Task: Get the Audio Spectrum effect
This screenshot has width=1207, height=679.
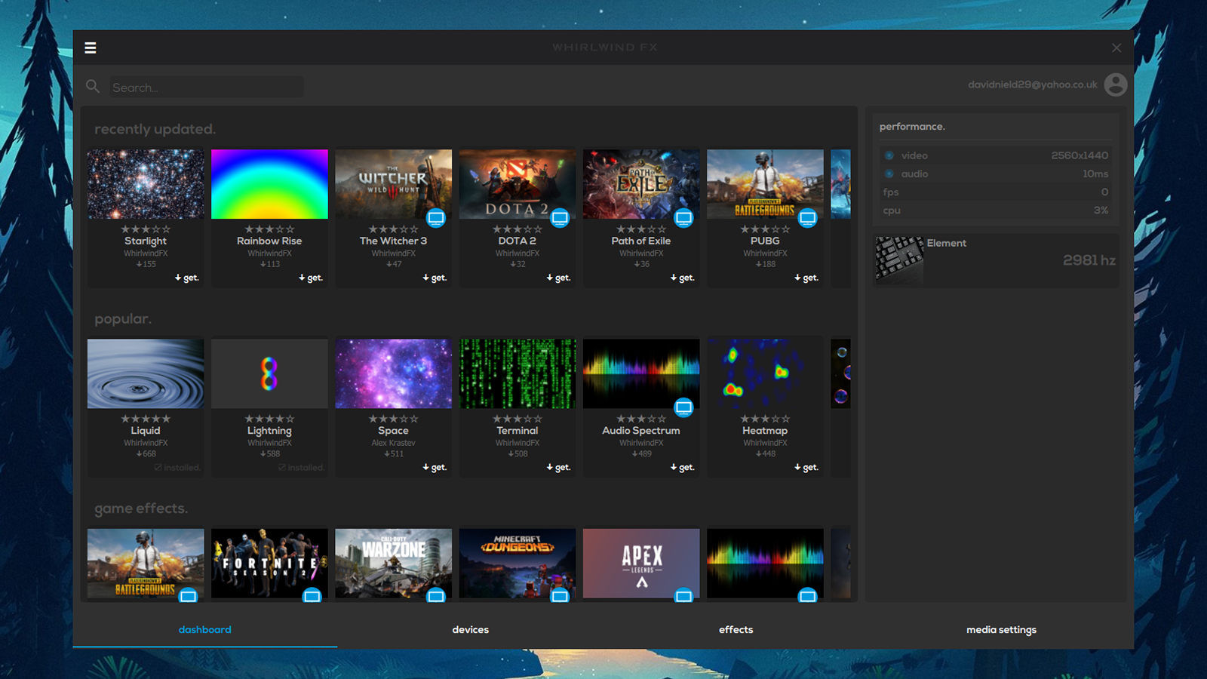Action: tap(682, 467)
